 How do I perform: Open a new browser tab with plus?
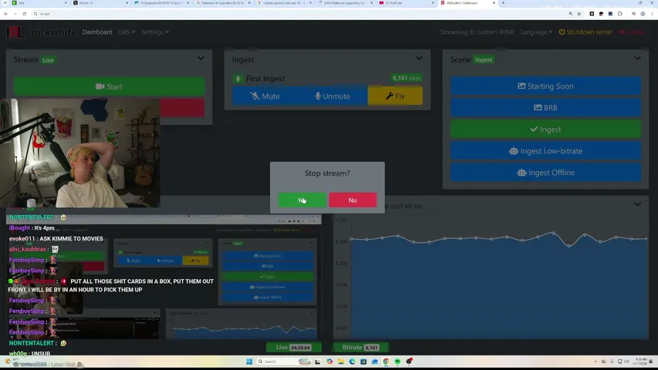(x=503, y=3)
